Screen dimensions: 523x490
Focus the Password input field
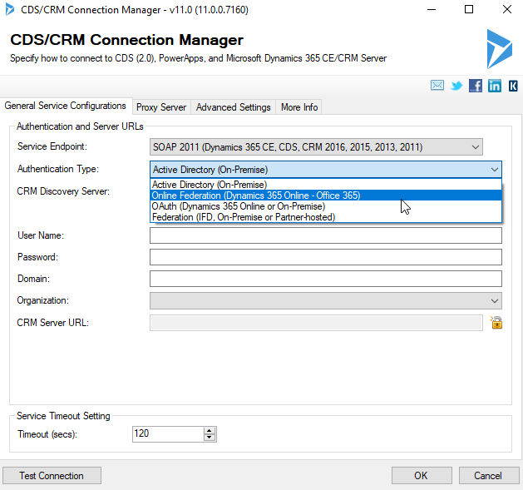tap(326, 257)
